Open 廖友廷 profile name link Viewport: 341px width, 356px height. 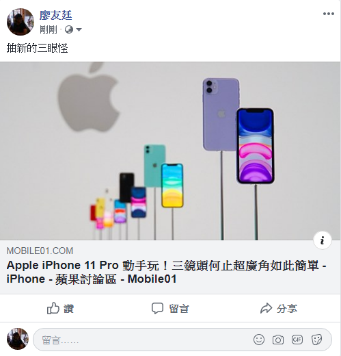pos(56,16)
